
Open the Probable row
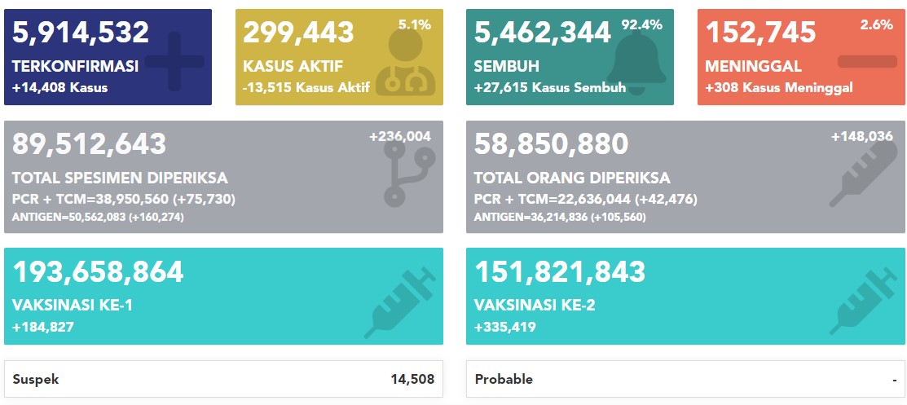click(685, 379)
